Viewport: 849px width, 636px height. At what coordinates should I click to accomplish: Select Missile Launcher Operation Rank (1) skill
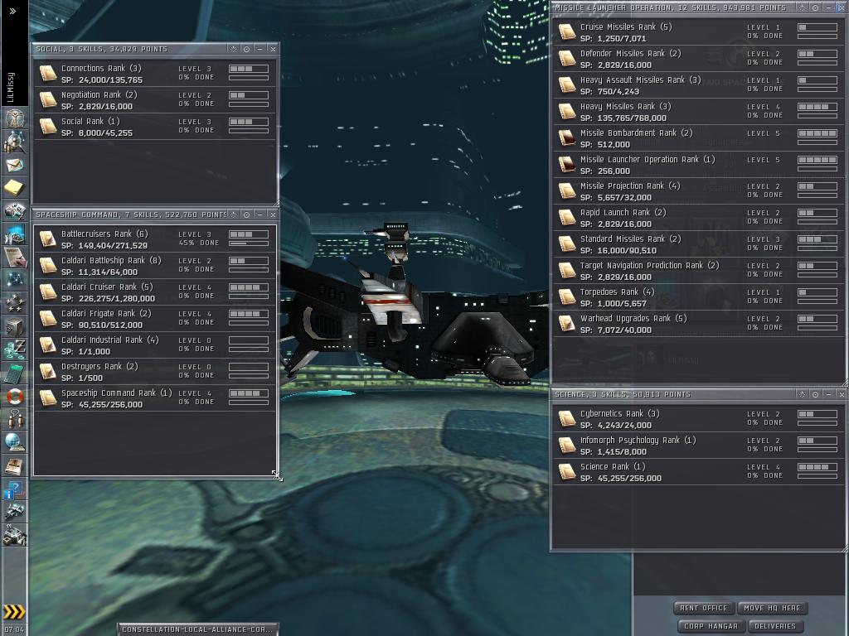(698, 165)
